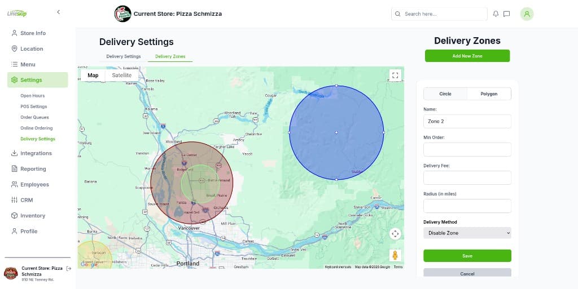The width and height of the screenshot is (578, 289).
Task: Select Settings in the sidebar
Action: (x=38, y=80)
